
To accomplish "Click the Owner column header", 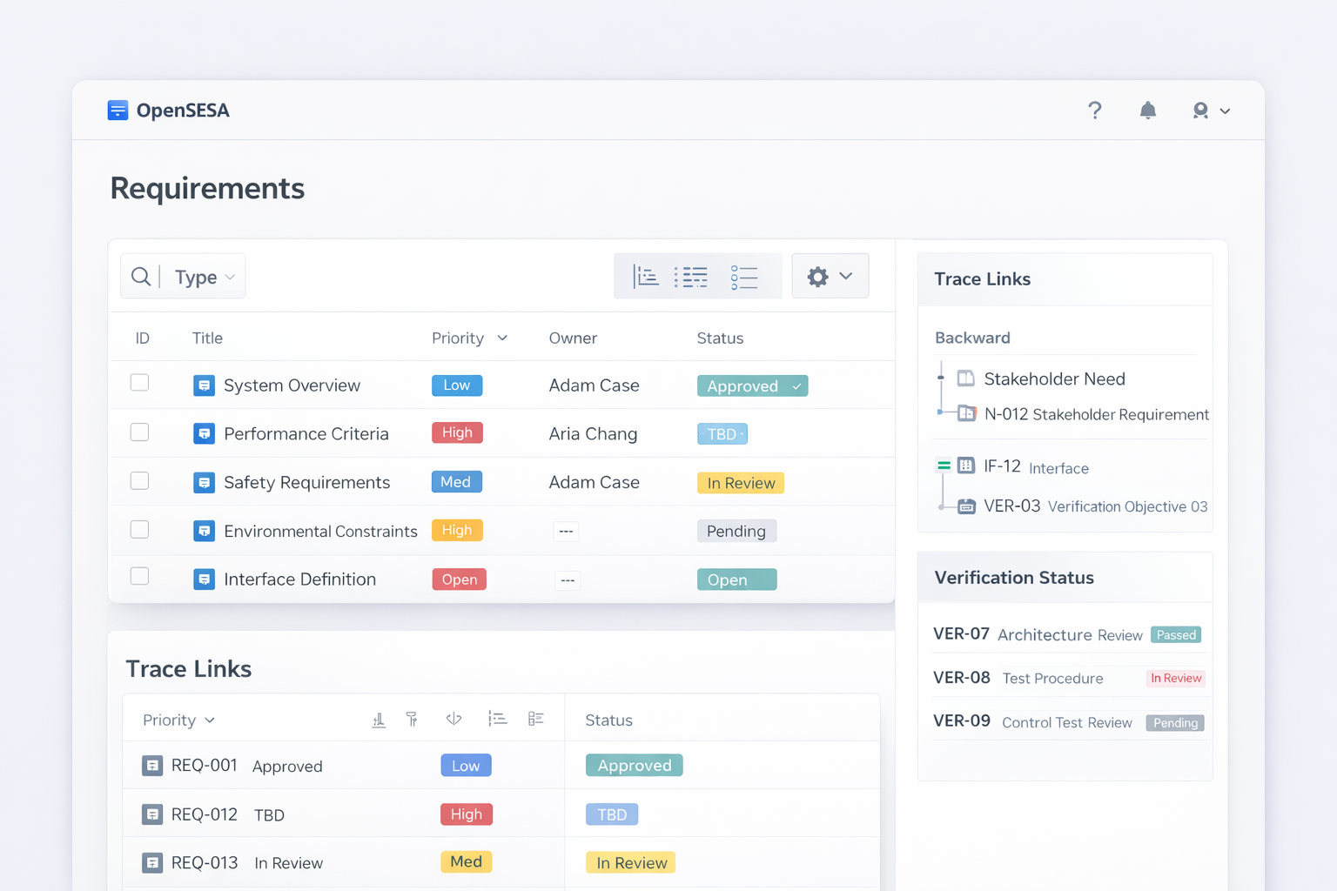I will (x=573, y=338).
